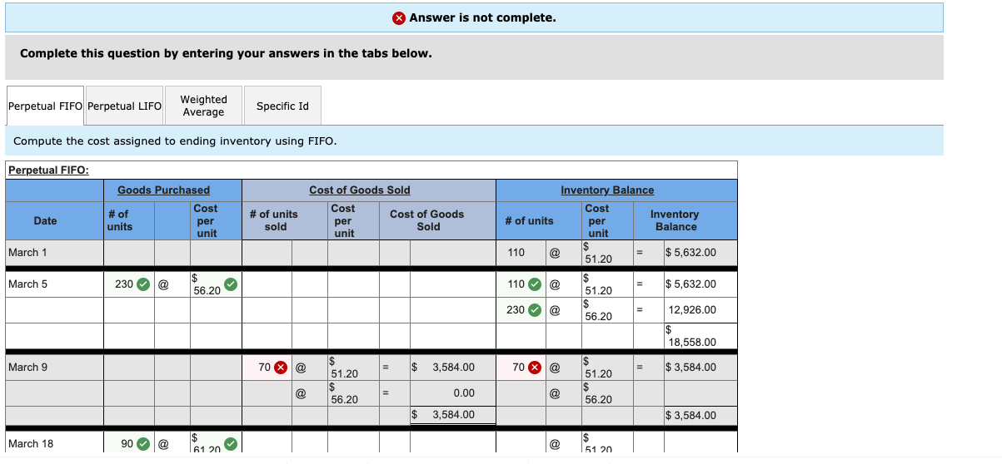Screen dimensions: 1002x464
Task: Select March 9 units sold field showing 70
Action: tap(267, 367)
